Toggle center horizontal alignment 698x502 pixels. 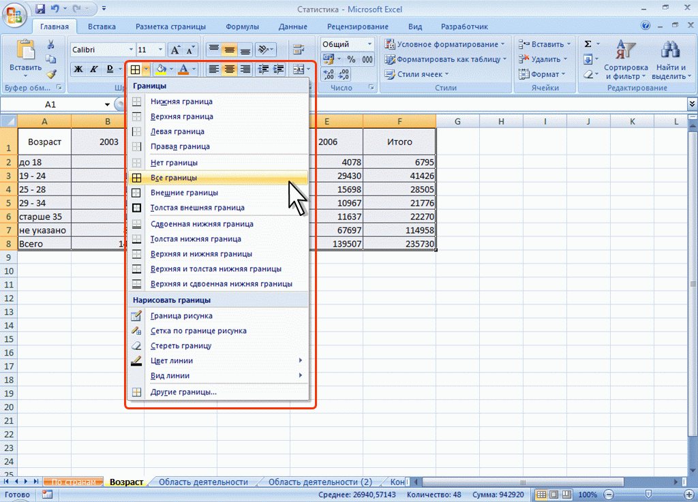point(230,69)
